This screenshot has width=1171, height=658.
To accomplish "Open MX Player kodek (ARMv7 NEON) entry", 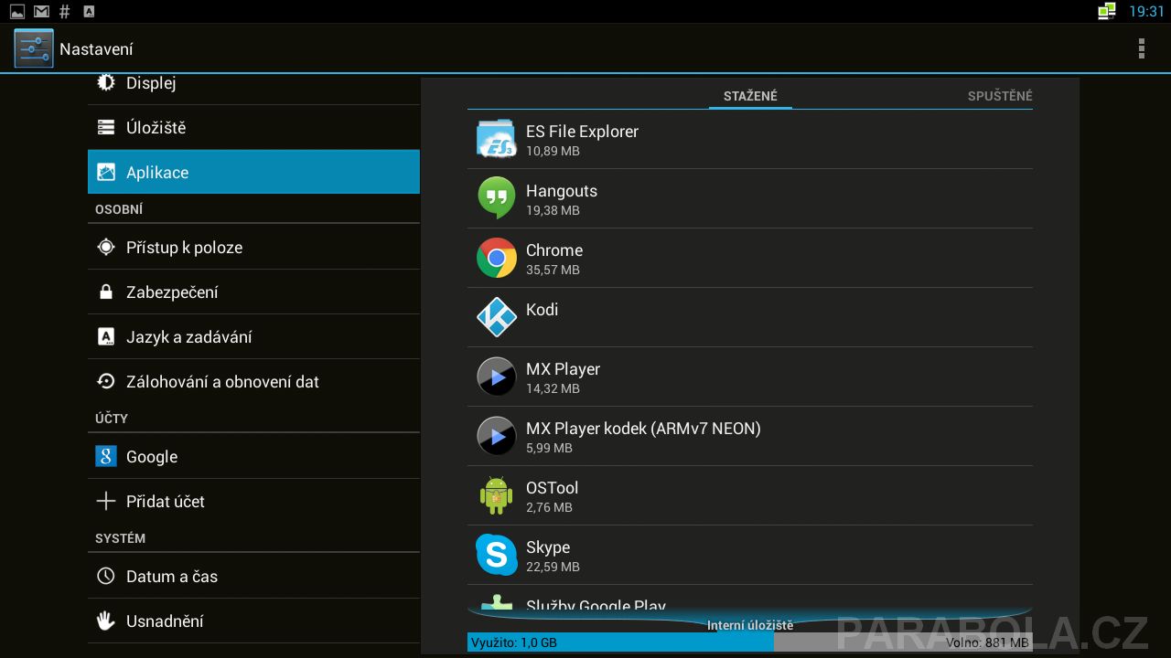I will click(x=750, y=436).
